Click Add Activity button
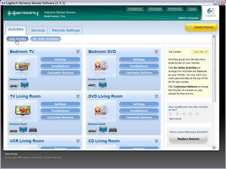226x169 pixels. click(17, 39)
